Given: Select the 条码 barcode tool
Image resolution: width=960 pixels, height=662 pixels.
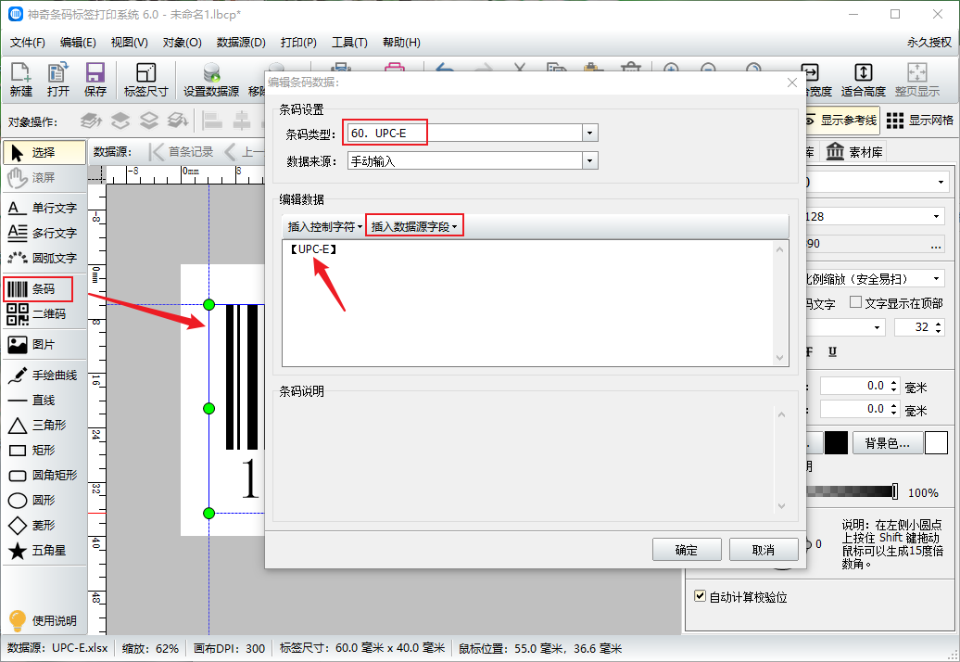Looking at the screenshot, I should pyautogui.click(x=44, y=289).
